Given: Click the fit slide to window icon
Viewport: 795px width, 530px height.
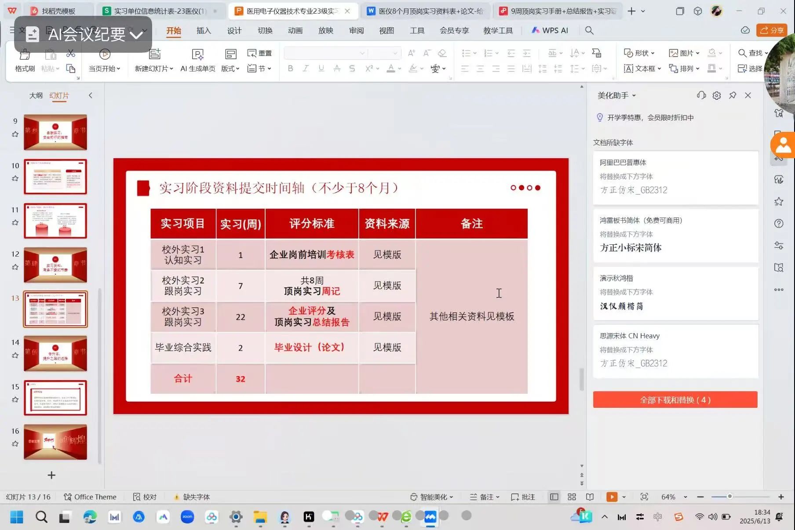Looking at the screenshot, I should click(644, 497).
